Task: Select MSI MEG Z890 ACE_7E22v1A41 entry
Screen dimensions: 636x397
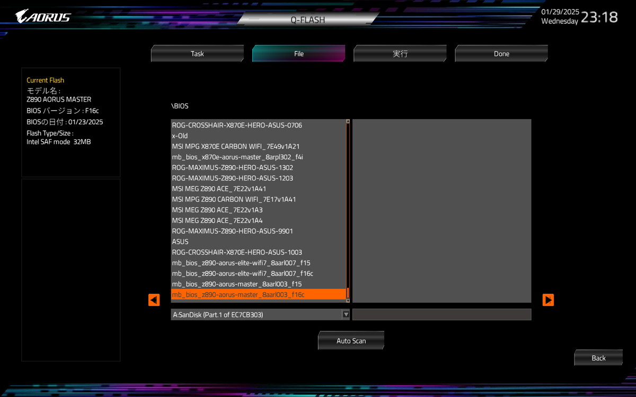Action: 258,188
